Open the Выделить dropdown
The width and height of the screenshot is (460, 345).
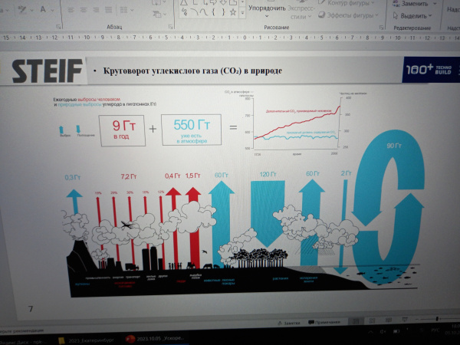[412, 16]
